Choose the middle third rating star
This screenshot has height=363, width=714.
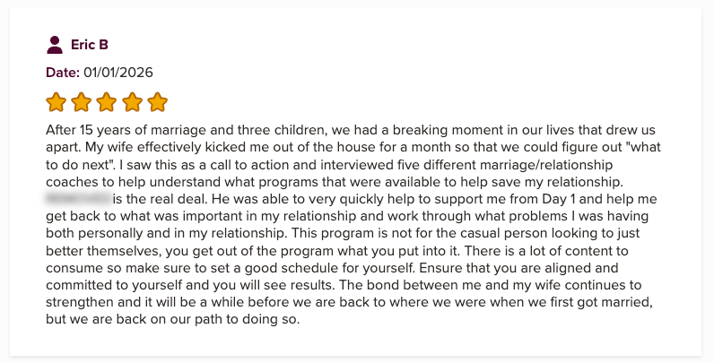coord(107,101)
